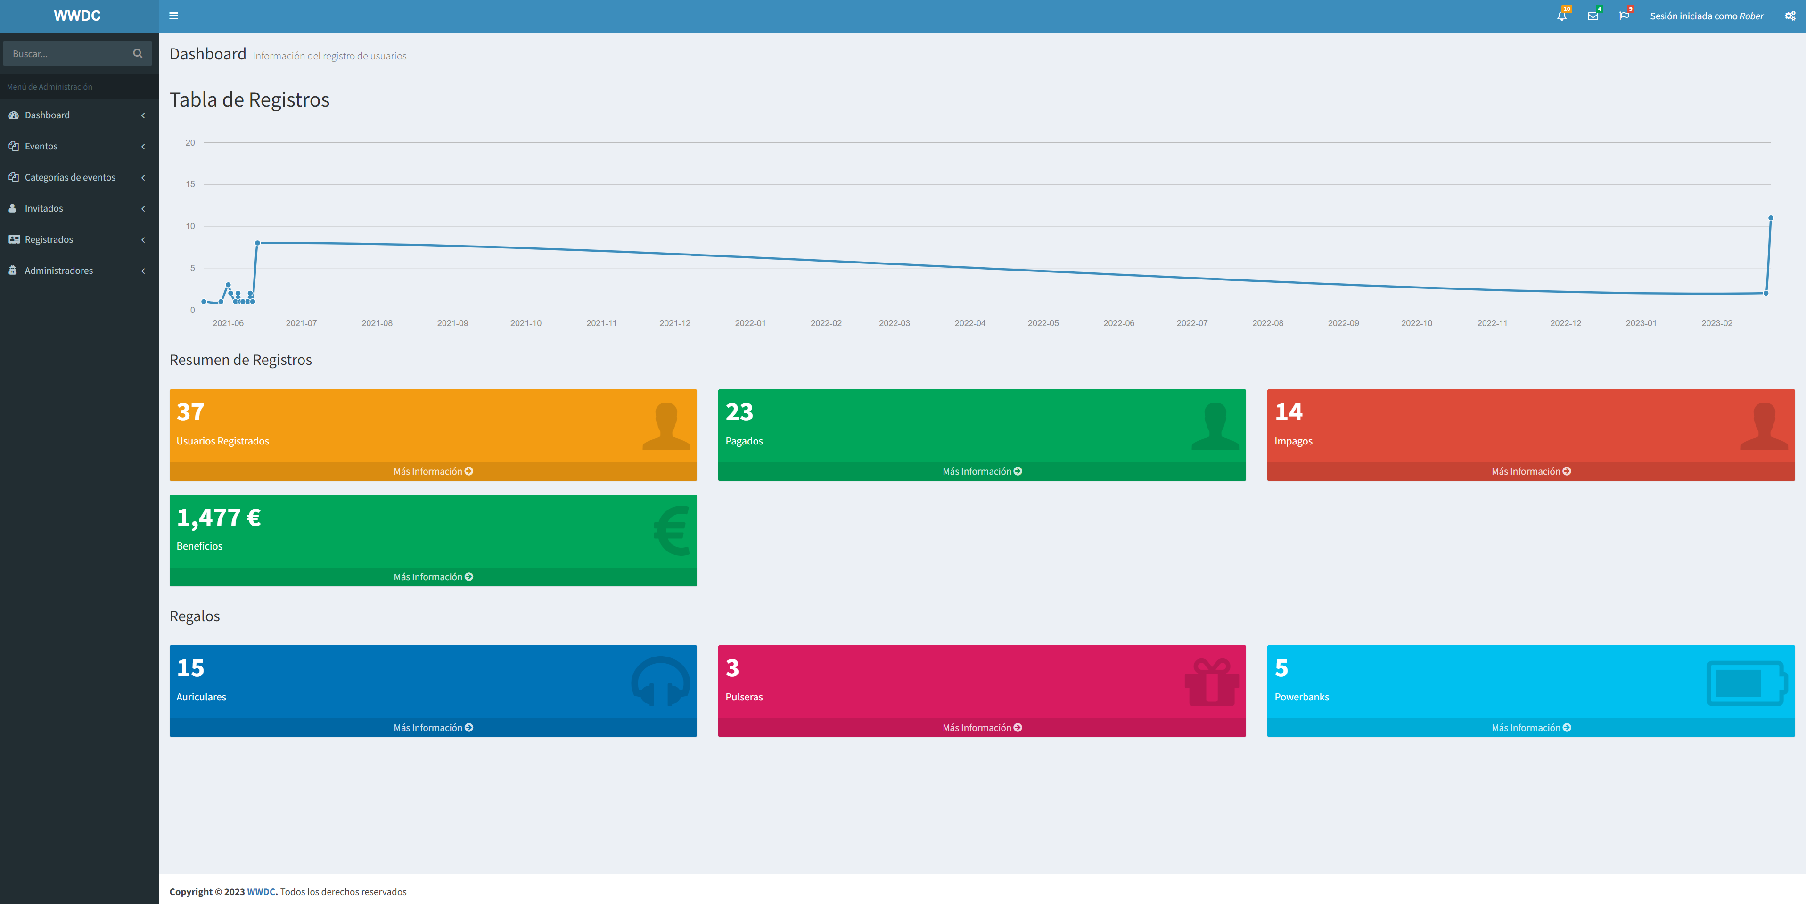Expand the Eventos menu chevron
This screenshot has height=904, width=1806.
pyautogui.click(x=143, y=147)
